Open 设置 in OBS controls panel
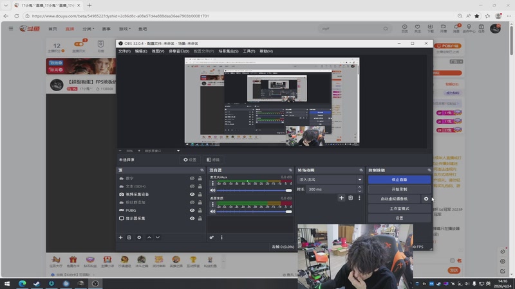The width and height of the screenshot is (515, 289). [399, 218]
